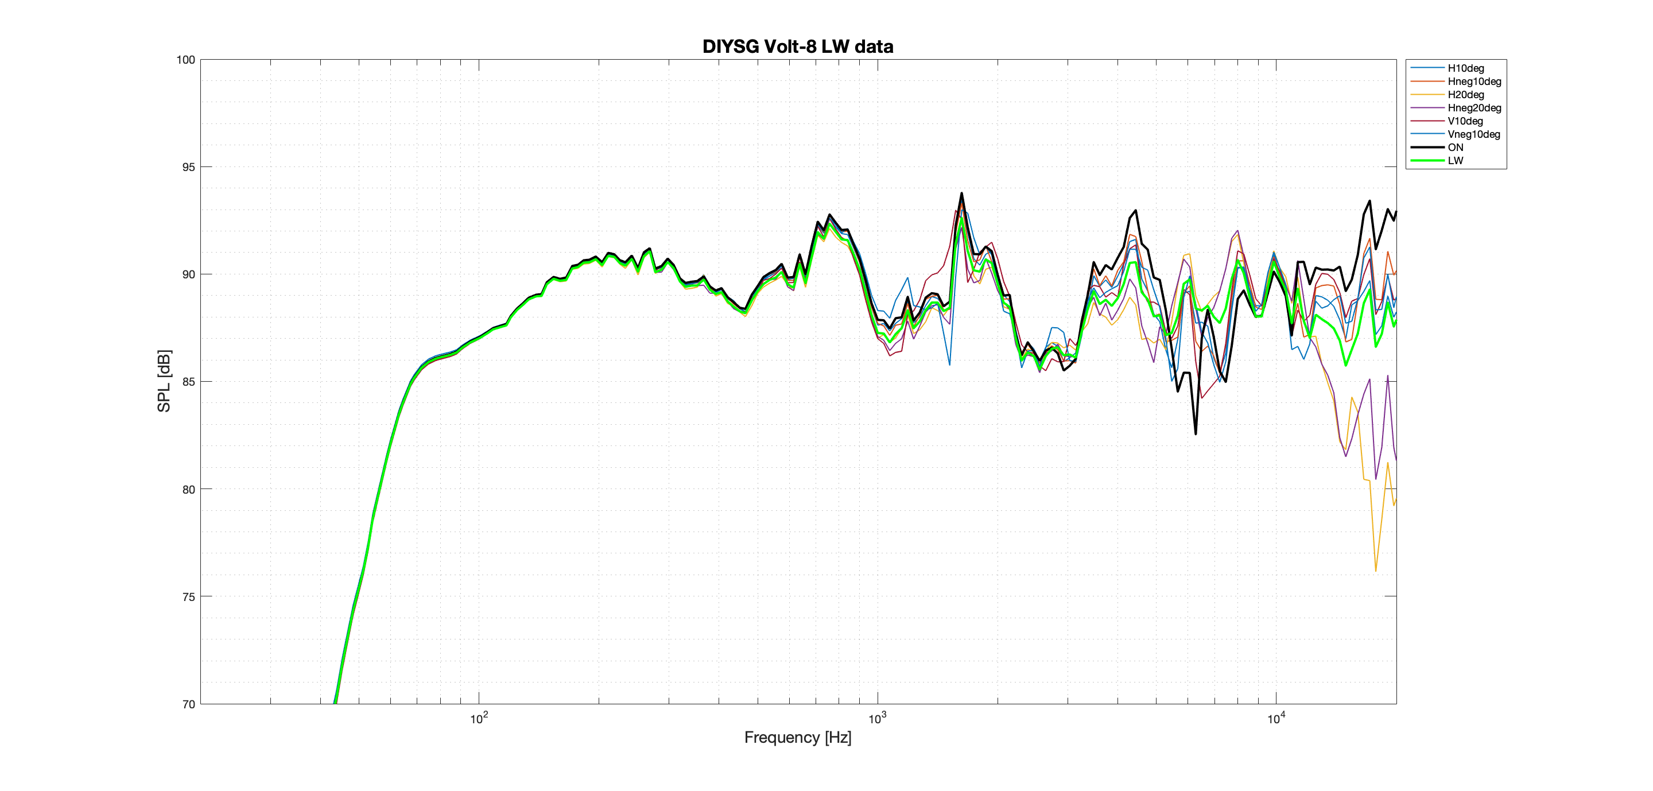Click the 10^2 x-axis tick label

(x=479, y=719)
